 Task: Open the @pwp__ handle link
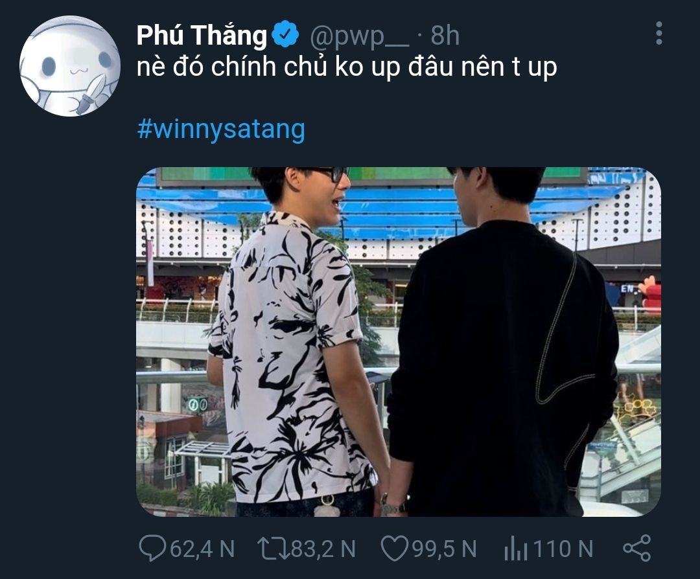pyautogui.click(x=359, y=35)
